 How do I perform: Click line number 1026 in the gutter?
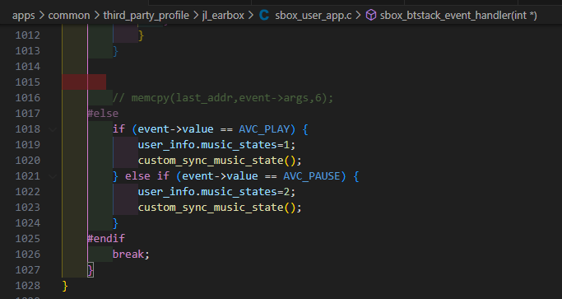pos(28,255)
